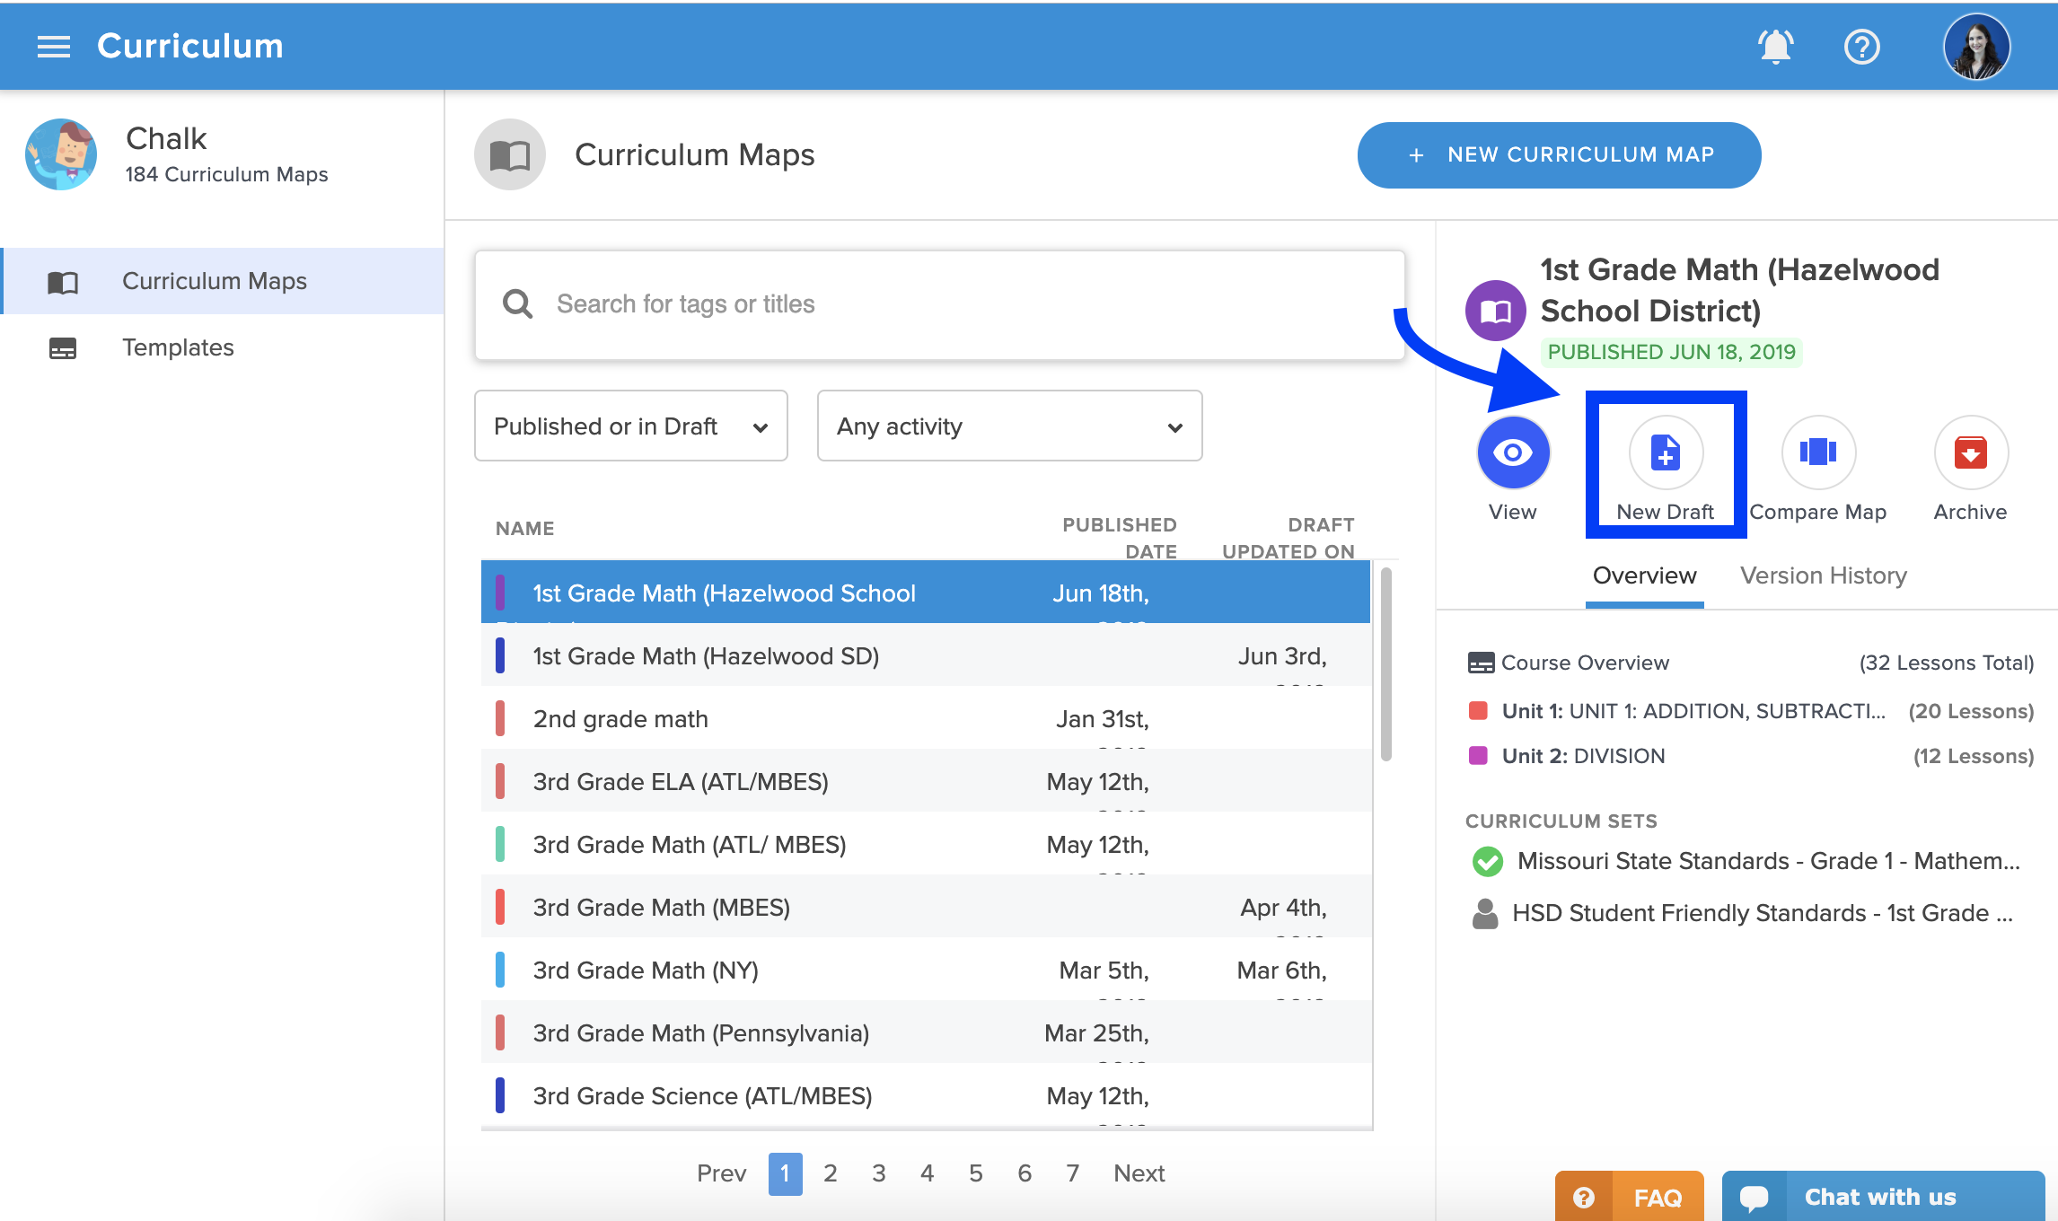The image size is (2058, 1221).
Task: Click the search tags or titles field
Action: point(938,304)
